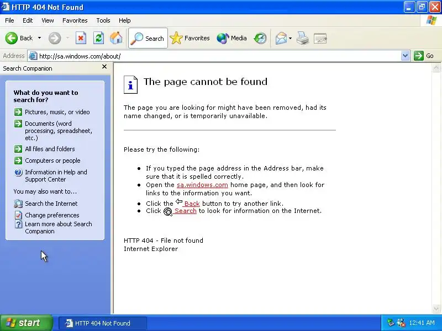Open the File menu
This screenshot has width=442, height=331.
click(9, 20)
